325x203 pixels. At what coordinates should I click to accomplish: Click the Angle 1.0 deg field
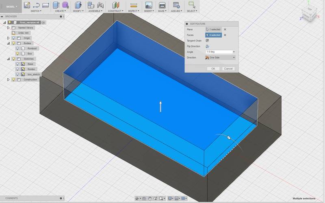pos(219,52)
